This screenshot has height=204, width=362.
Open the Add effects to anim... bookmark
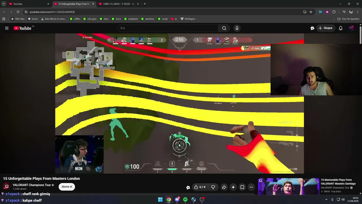53,19
